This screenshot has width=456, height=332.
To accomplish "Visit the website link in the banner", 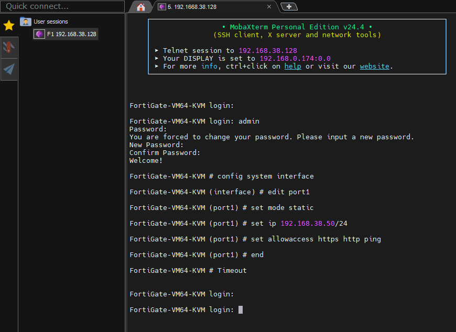I will [374, 67].
